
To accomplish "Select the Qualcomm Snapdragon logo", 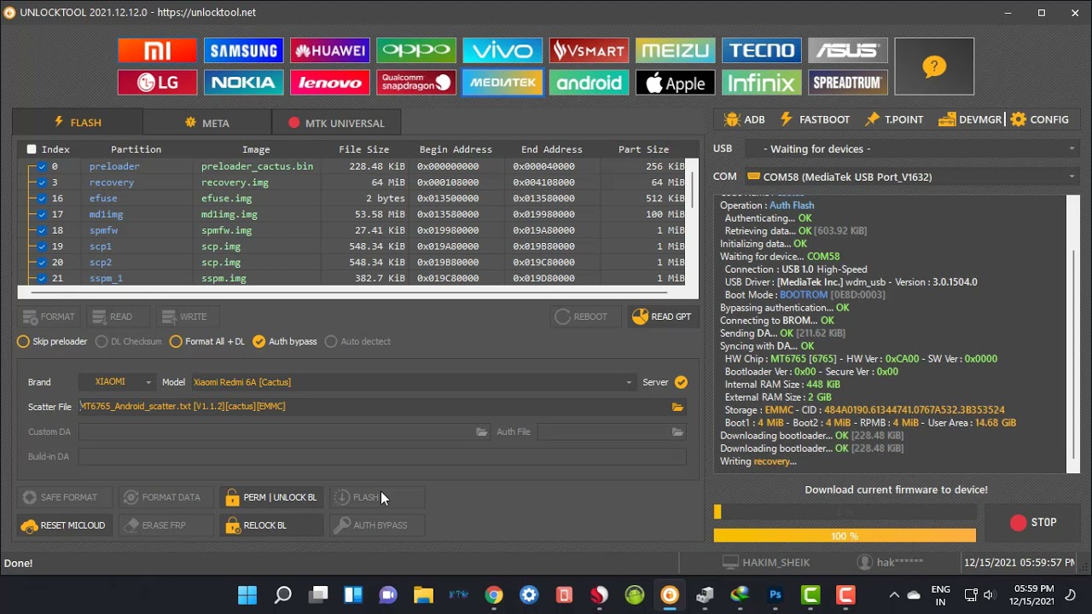I will point(416,83).
